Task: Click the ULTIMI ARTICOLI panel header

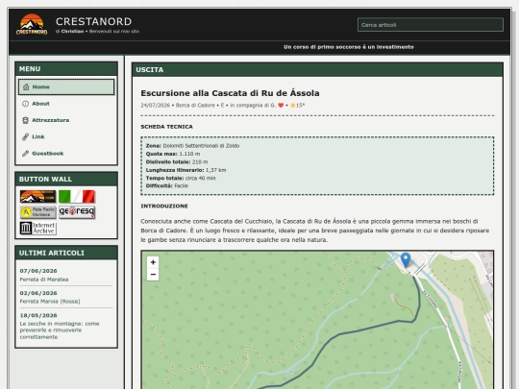Action: tap(66, 253)
